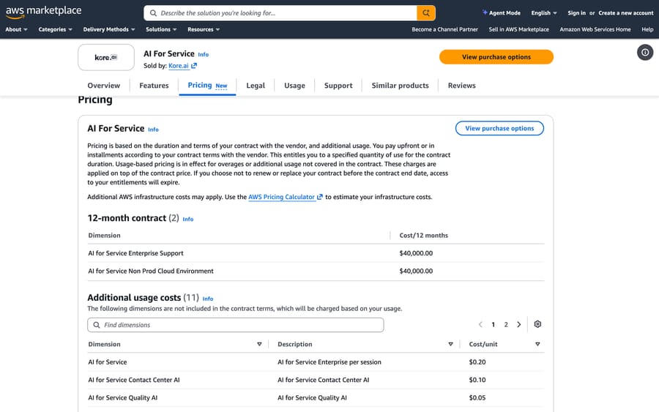
Task: Click the $0.05 cost value
Action: (477, 397)
